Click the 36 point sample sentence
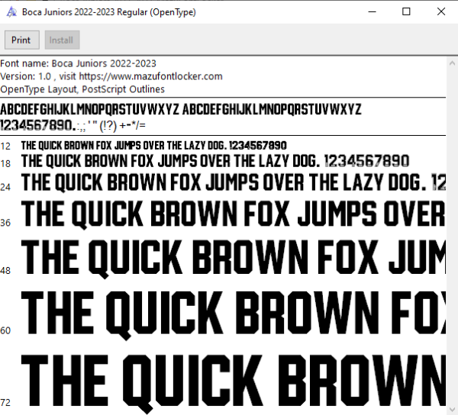Viewport: 458px width, 415px height. (234, 214)
